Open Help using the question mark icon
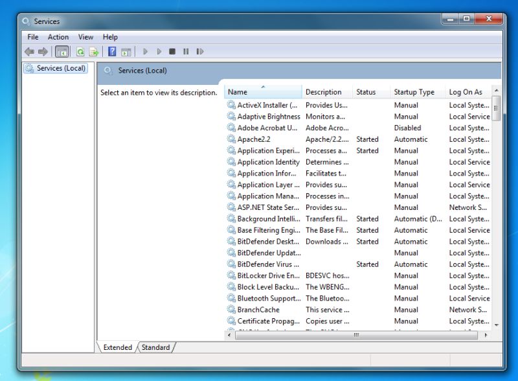The width and height of the screenshot is (518, 381). tap(110, 51)
